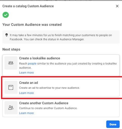Choose the Create another Custom Audience heading
Image resolution: width=122 pixels, height=129 pixels.
pos(44,103)
